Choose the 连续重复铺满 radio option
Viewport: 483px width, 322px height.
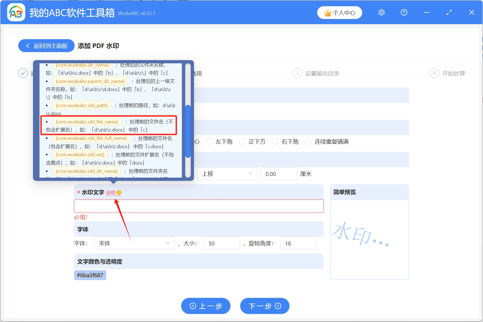click(308, 141)
